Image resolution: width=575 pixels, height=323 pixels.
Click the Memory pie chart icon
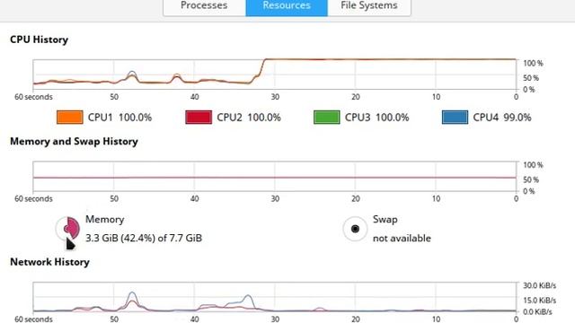(x=68, y=229)
